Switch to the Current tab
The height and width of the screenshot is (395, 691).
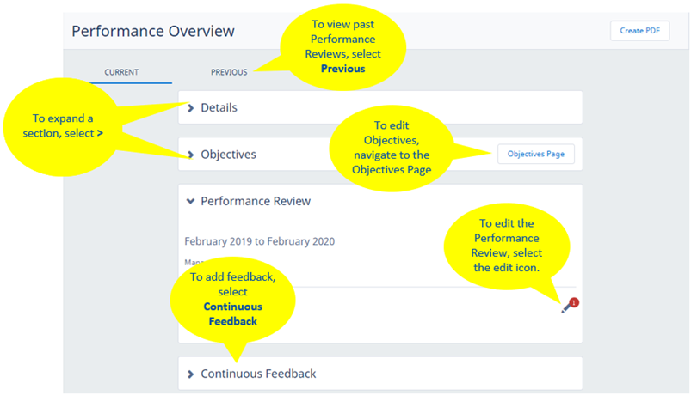point(121,72)
